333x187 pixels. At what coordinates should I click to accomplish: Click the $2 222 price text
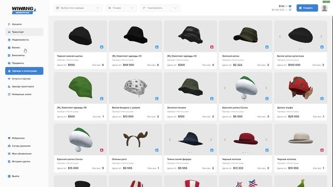(238, 65)
